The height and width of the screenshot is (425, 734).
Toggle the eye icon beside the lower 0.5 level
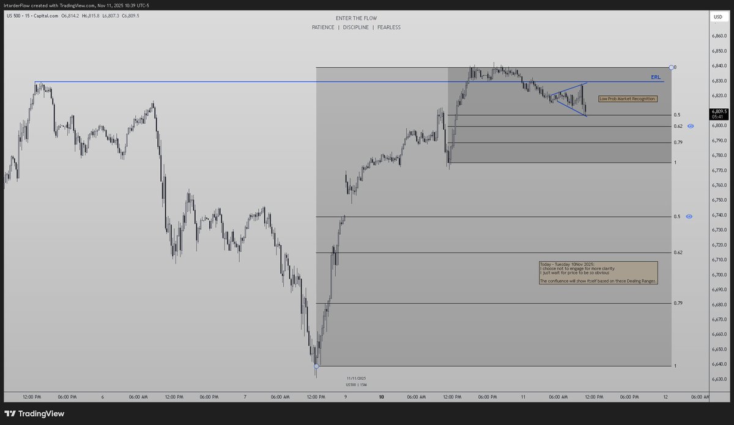coord(689,216)
